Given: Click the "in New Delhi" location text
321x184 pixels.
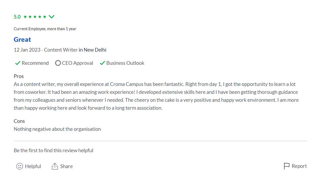Looking at the screenshot, I should [92, 50].
